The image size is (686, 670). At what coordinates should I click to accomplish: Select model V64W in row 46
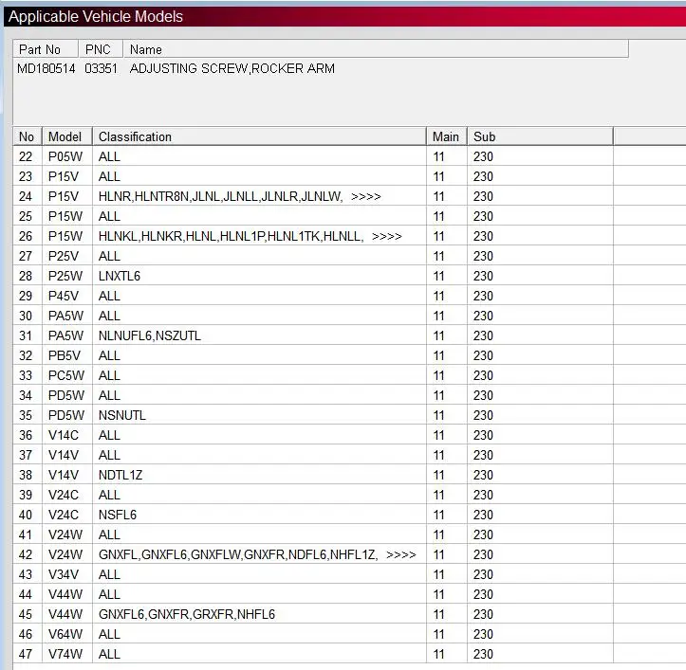[65, 634]
